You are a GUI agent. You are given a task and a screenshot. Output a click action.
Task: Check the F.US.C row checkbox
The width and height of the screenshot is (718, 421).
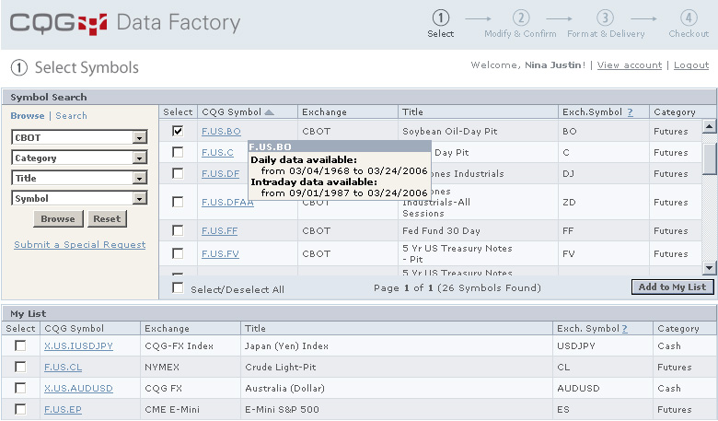click(x=178, y=152)
